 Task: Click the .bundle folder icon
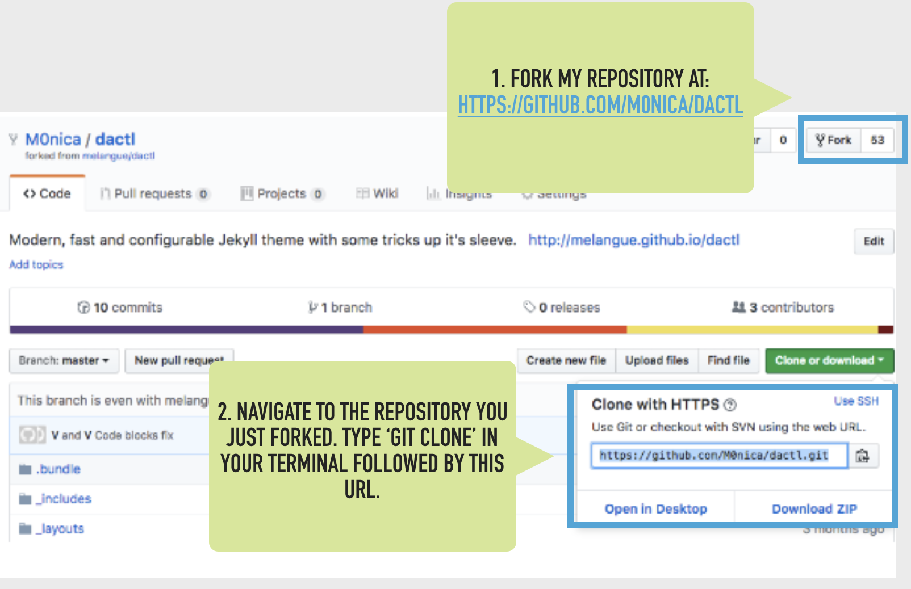[25, 469]
